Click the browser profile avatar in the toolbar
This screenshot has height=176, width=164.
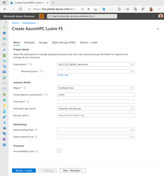tap(151, 9)
